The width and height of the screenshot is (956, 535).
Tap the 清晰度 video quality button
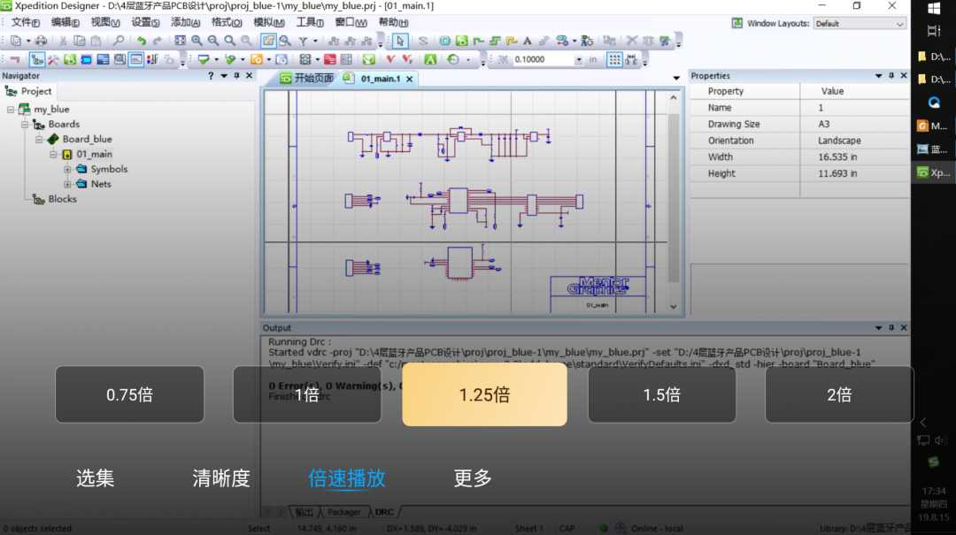221,478
